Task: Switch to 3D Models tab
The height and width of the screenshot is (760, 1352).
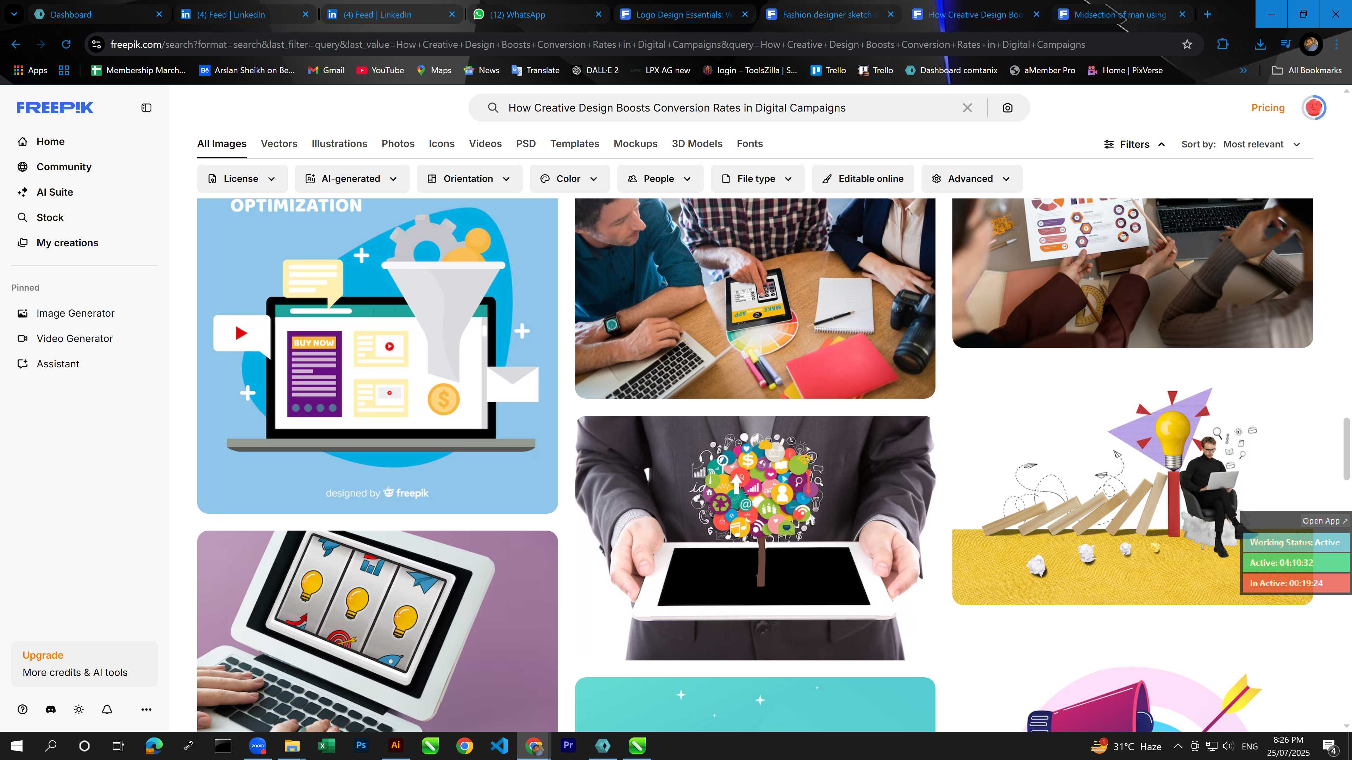Action: click(697, 144)
